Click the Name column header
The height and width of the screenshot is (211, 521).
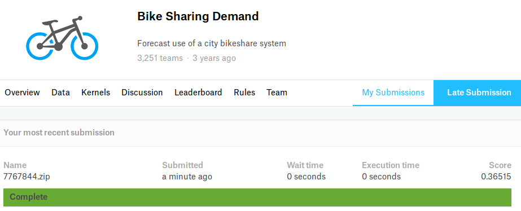15,165
